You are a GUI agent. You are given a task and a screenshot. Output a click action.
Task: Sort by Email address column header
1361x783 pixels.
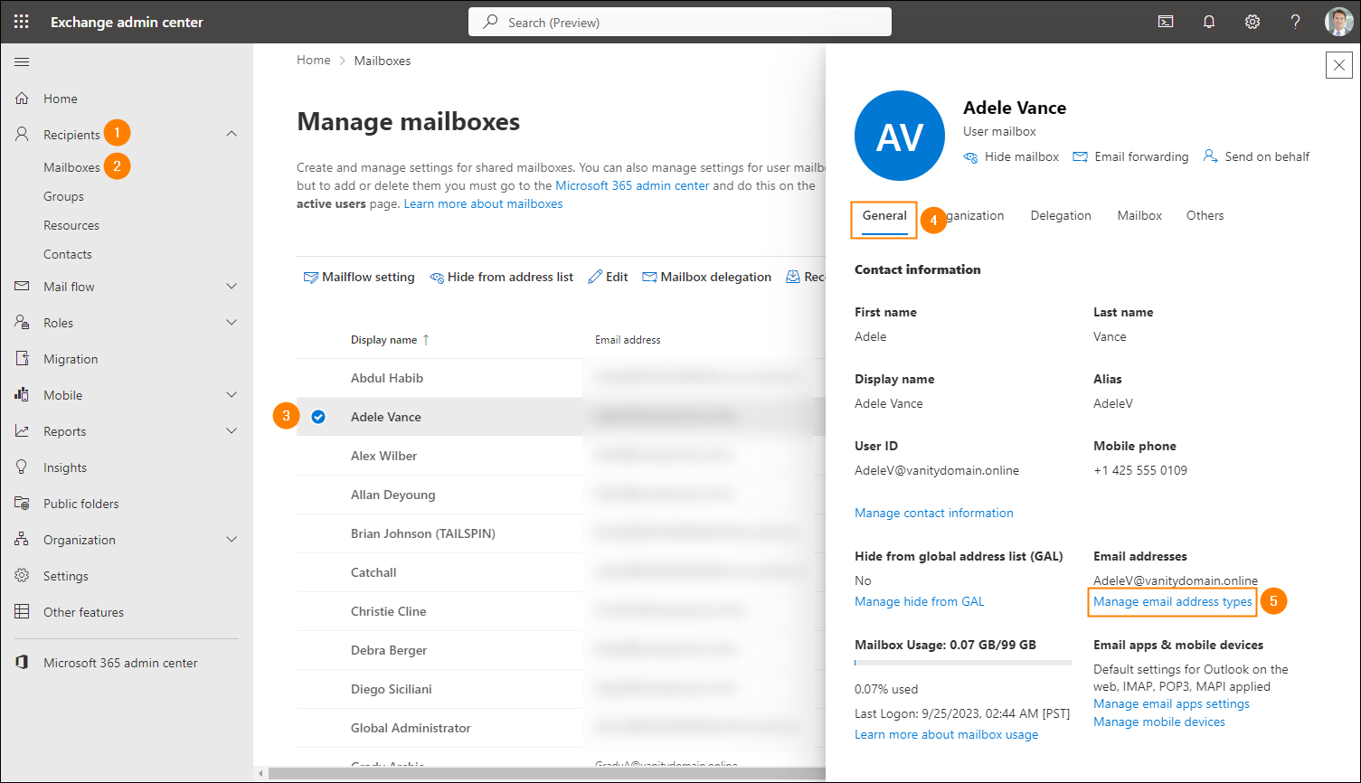coord(628,340)
